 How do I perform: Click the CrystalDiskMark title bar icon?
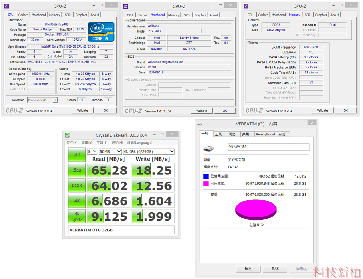(67, 135)
